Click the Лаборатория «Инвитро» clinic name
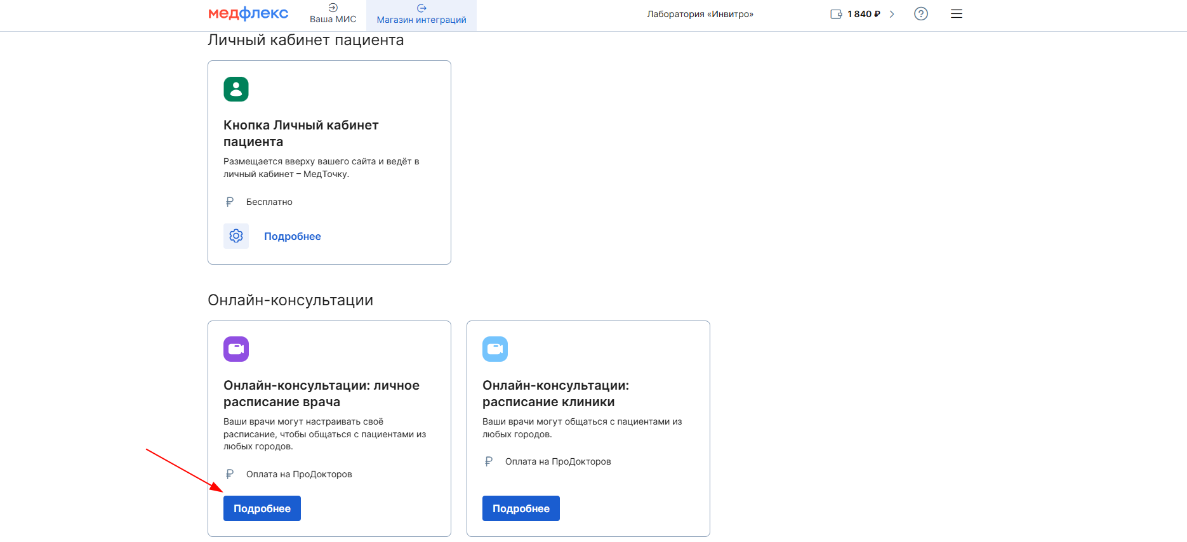The image size is (1187, 542). pos(700,14)
